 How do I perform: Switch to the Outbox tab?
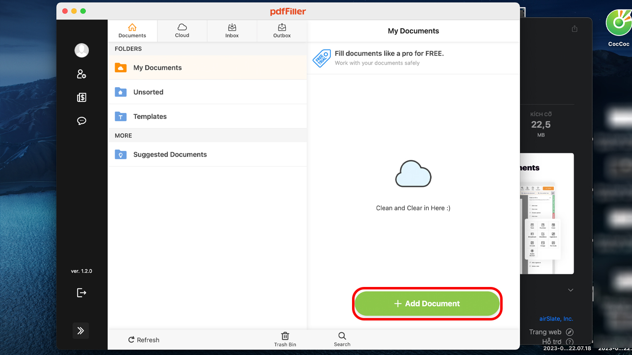[x=282, y=31]
